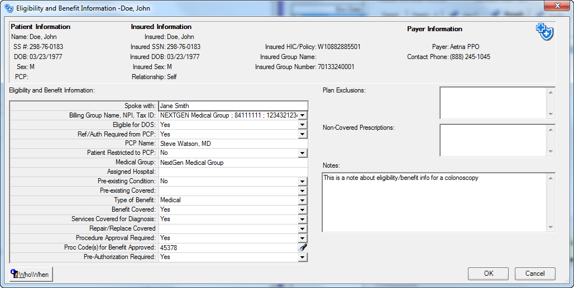Click the blue shield payer icon
Image resolution: width=574 pixels, height=288 pixels.
click(544, 32)
